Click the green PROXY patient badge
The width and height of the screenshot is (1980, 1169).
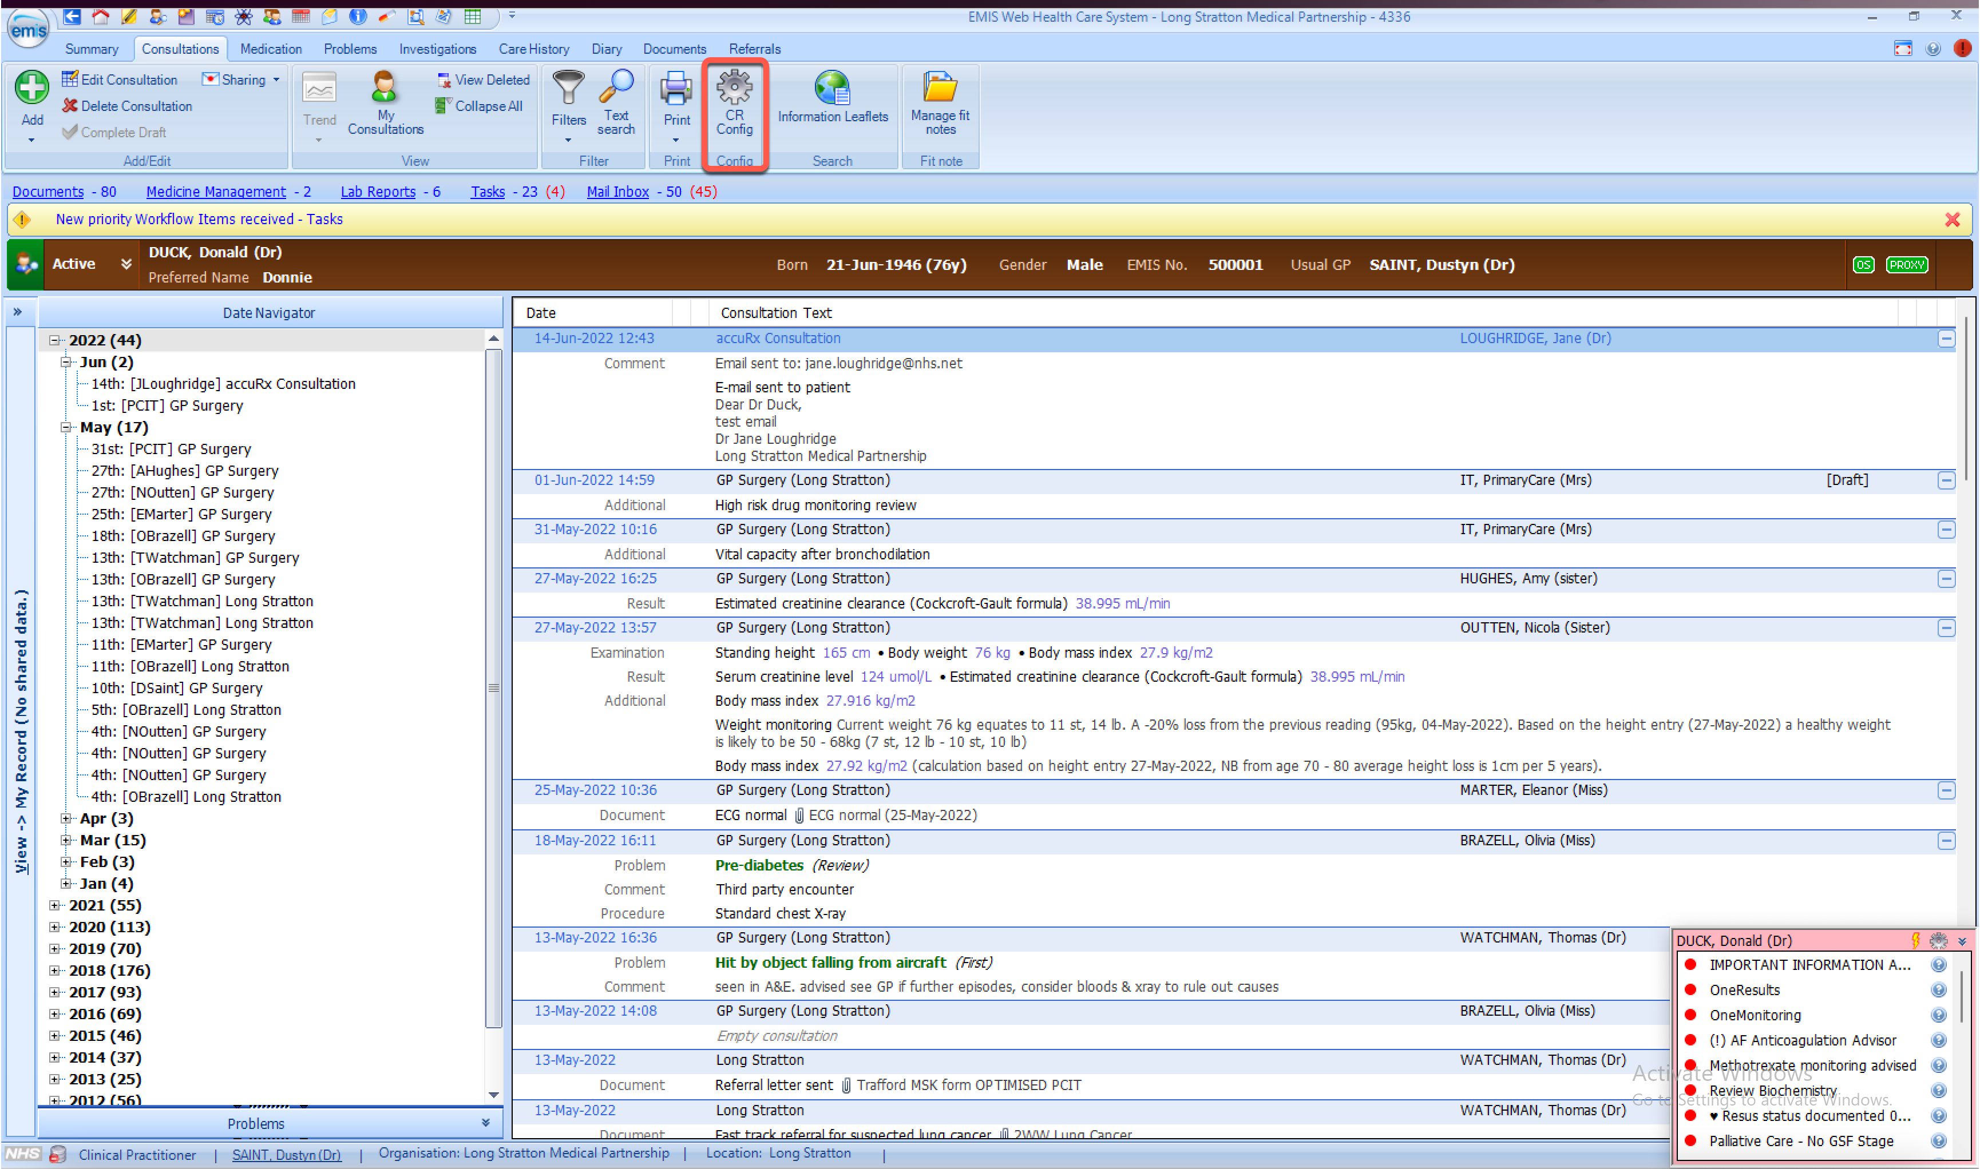[x=1907, y=265]
